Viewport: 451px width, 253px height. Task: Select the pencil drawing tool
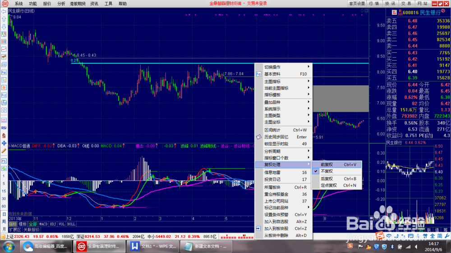tap(4, 151)
